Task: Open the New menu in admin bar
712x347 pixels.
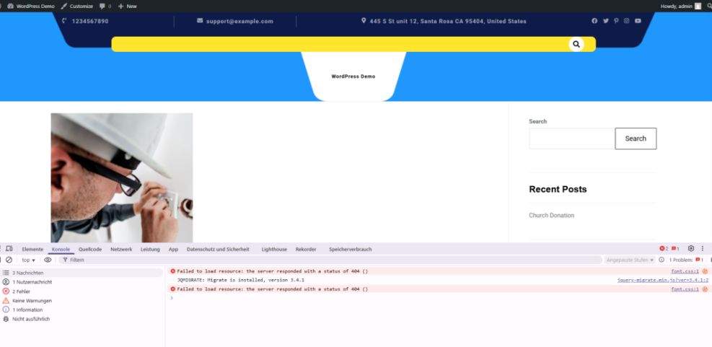Action: tap(128, 6)
